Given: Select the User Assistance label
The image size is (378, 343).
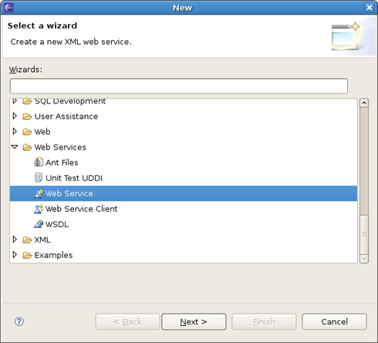Looking at the screenshot, I should 66,117.
